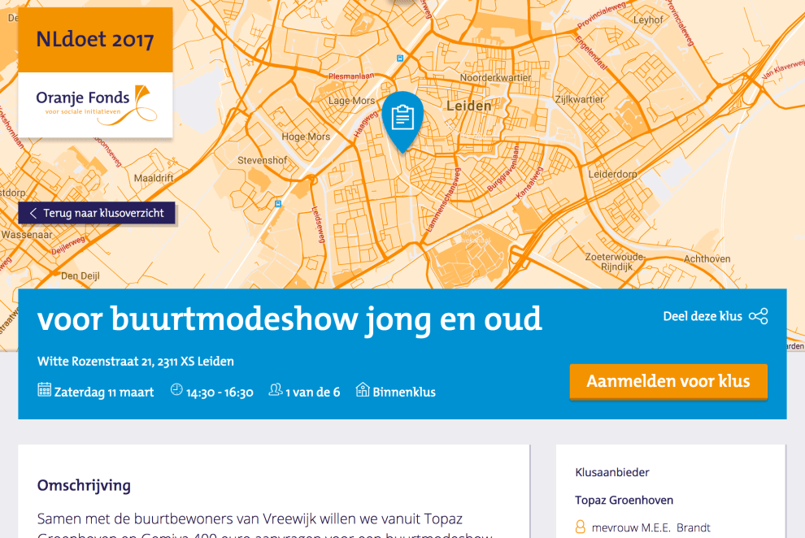
Task: Click the train station icon near Plesmanlaan
Action: pos(399,58)
